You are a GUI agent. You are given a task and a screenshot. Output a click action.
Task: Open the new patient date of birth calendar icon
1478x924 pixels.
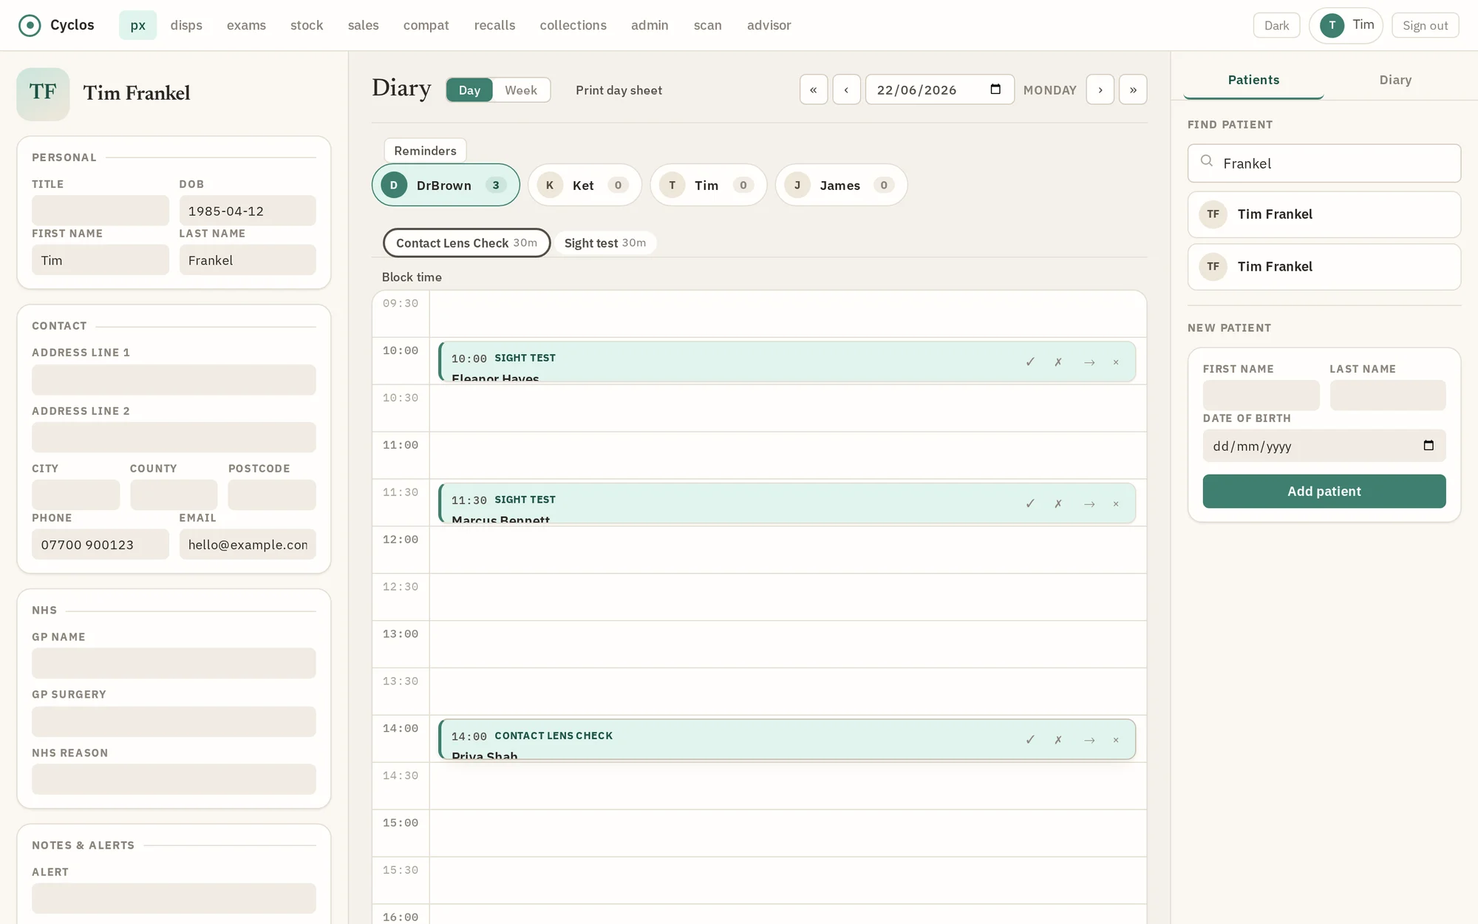coord(1428,446)
